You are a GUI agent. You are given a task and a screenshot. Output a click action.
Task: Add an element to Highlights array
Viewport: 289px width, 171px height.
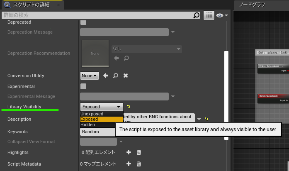pos(129,152)
